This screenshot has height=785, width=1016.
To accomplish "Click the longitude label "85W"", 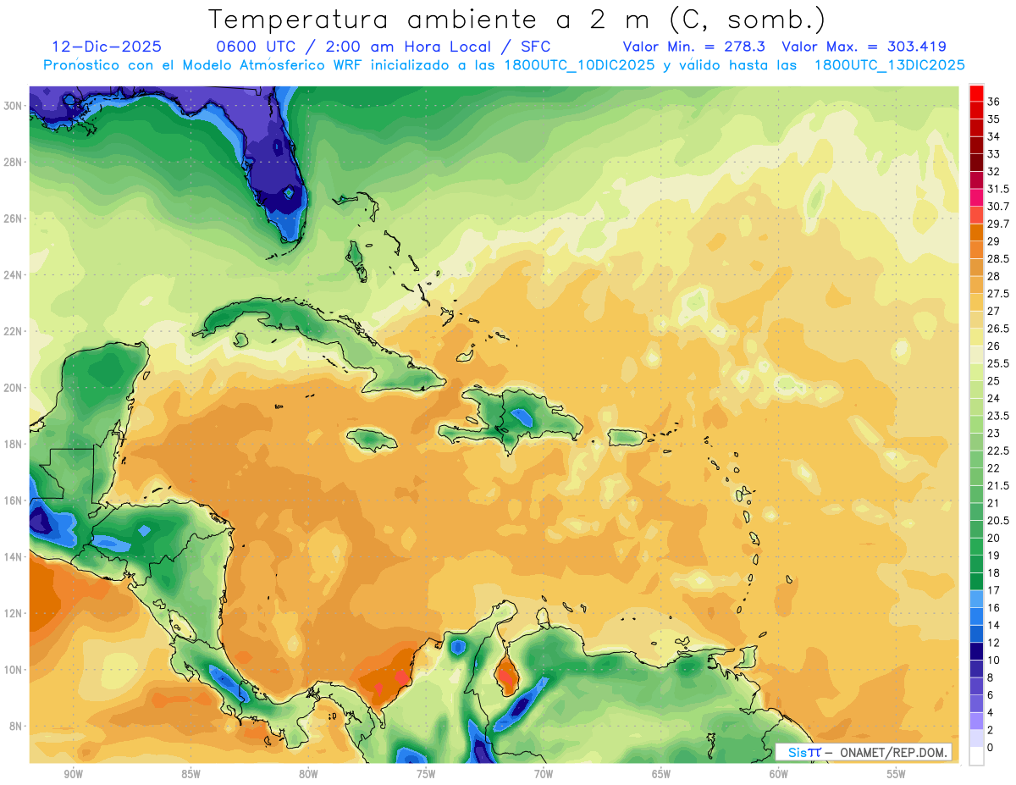I will pyautogui.click(x=190, y=775).
